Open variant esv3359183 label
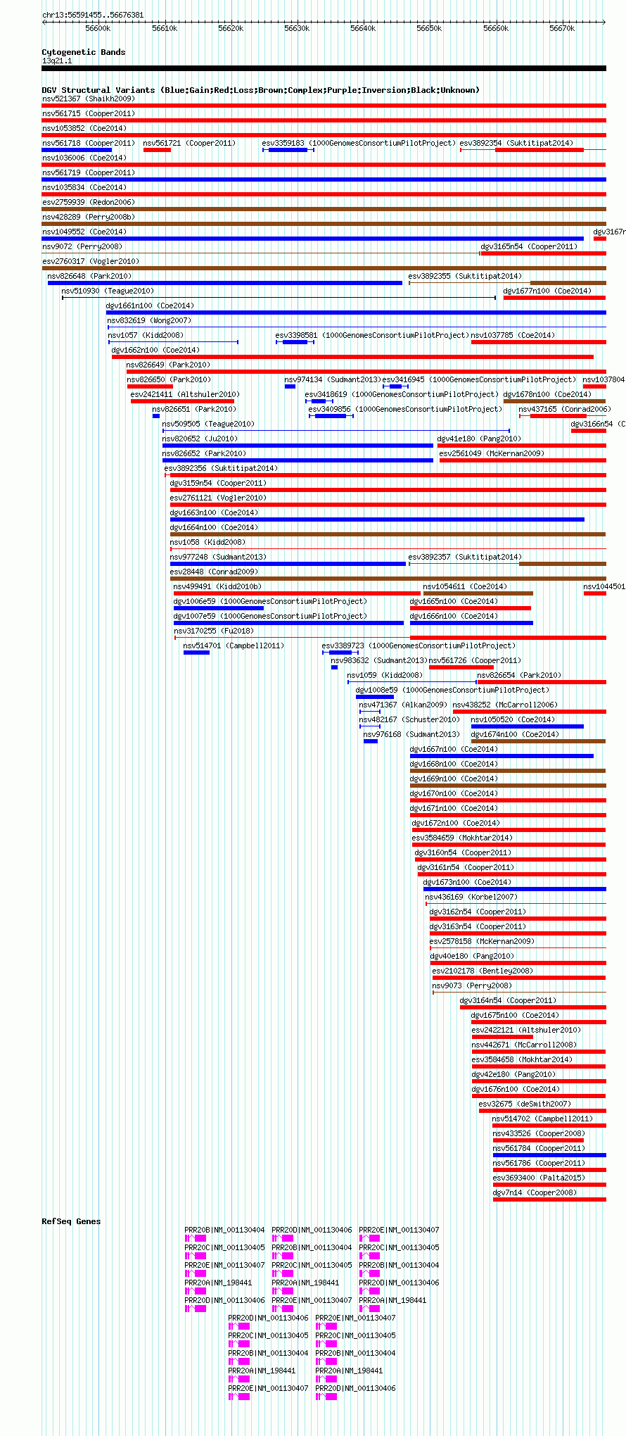Viewport: 626px width, 1436px height. tap(359, 143)
